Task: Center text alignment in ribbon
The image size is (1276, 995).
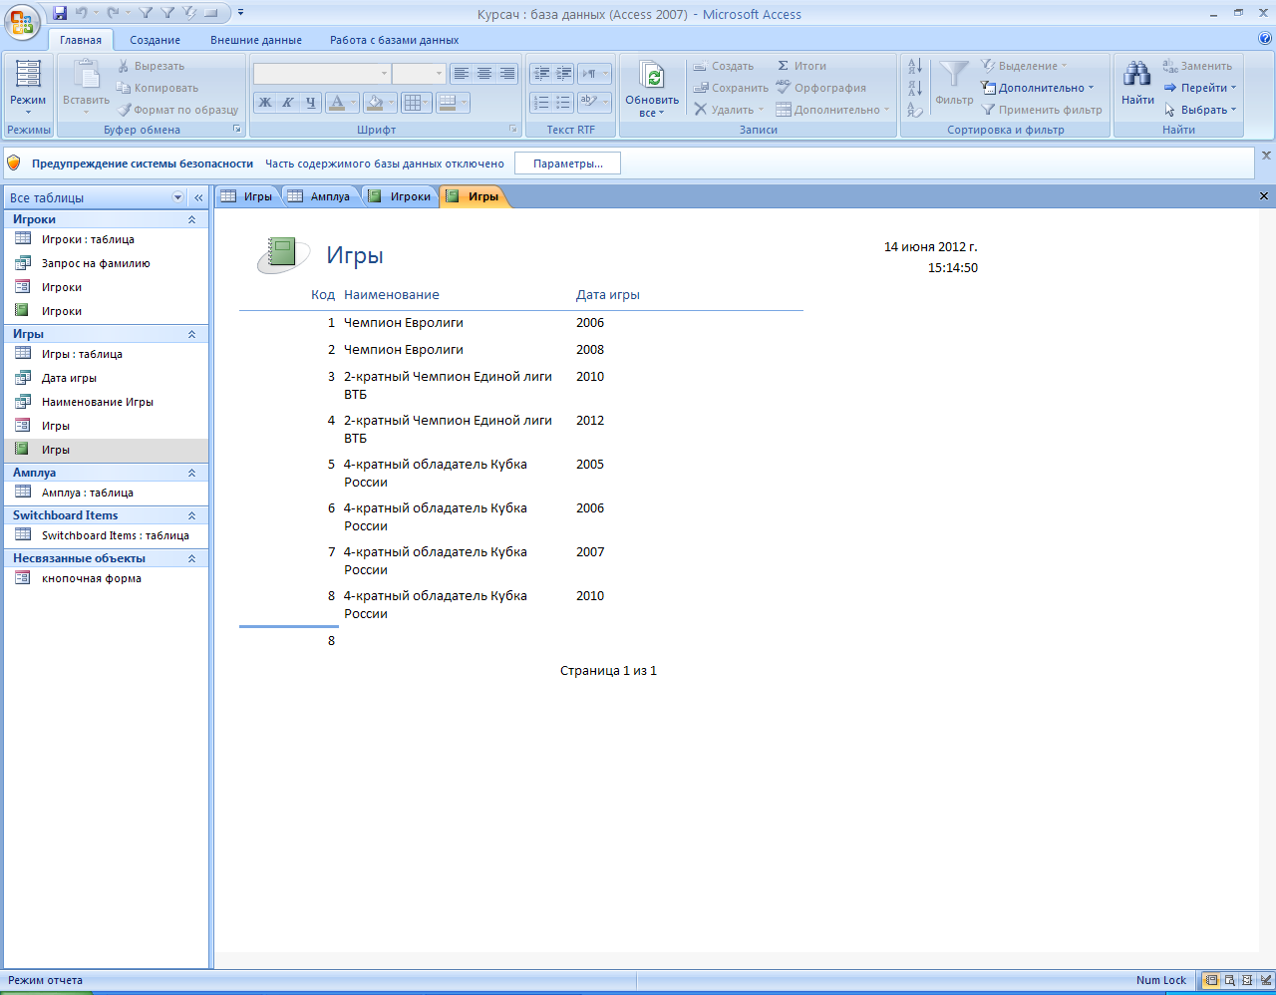Action: pyautogui.click(x=484, y=74)
